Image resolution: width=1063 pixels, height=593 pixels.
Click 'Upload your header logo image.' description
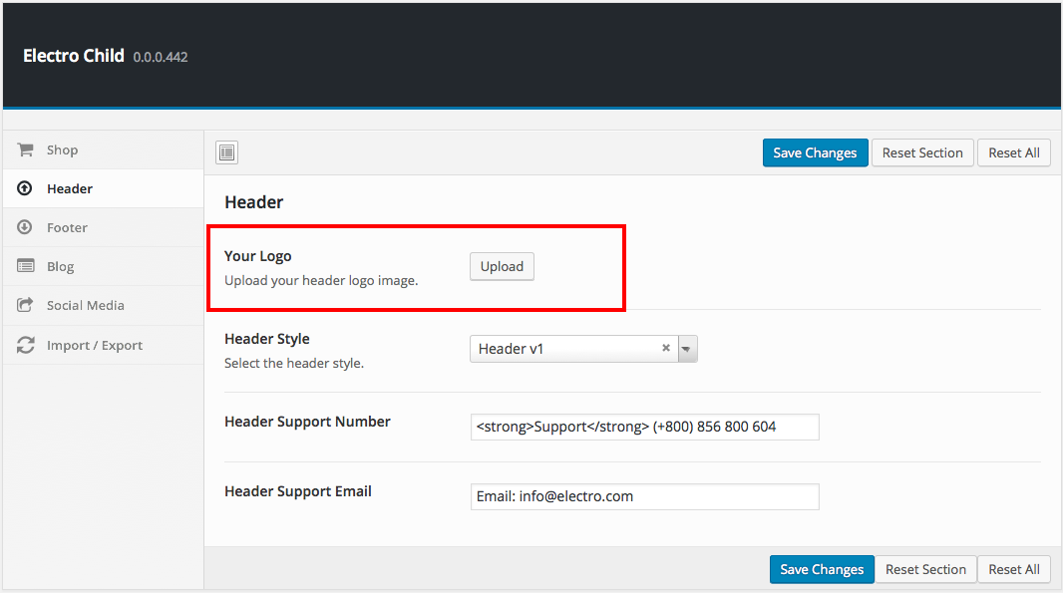tap(321, 281)
